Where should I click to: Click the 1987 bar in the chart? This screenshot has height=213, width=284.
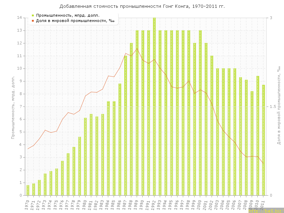125,125
